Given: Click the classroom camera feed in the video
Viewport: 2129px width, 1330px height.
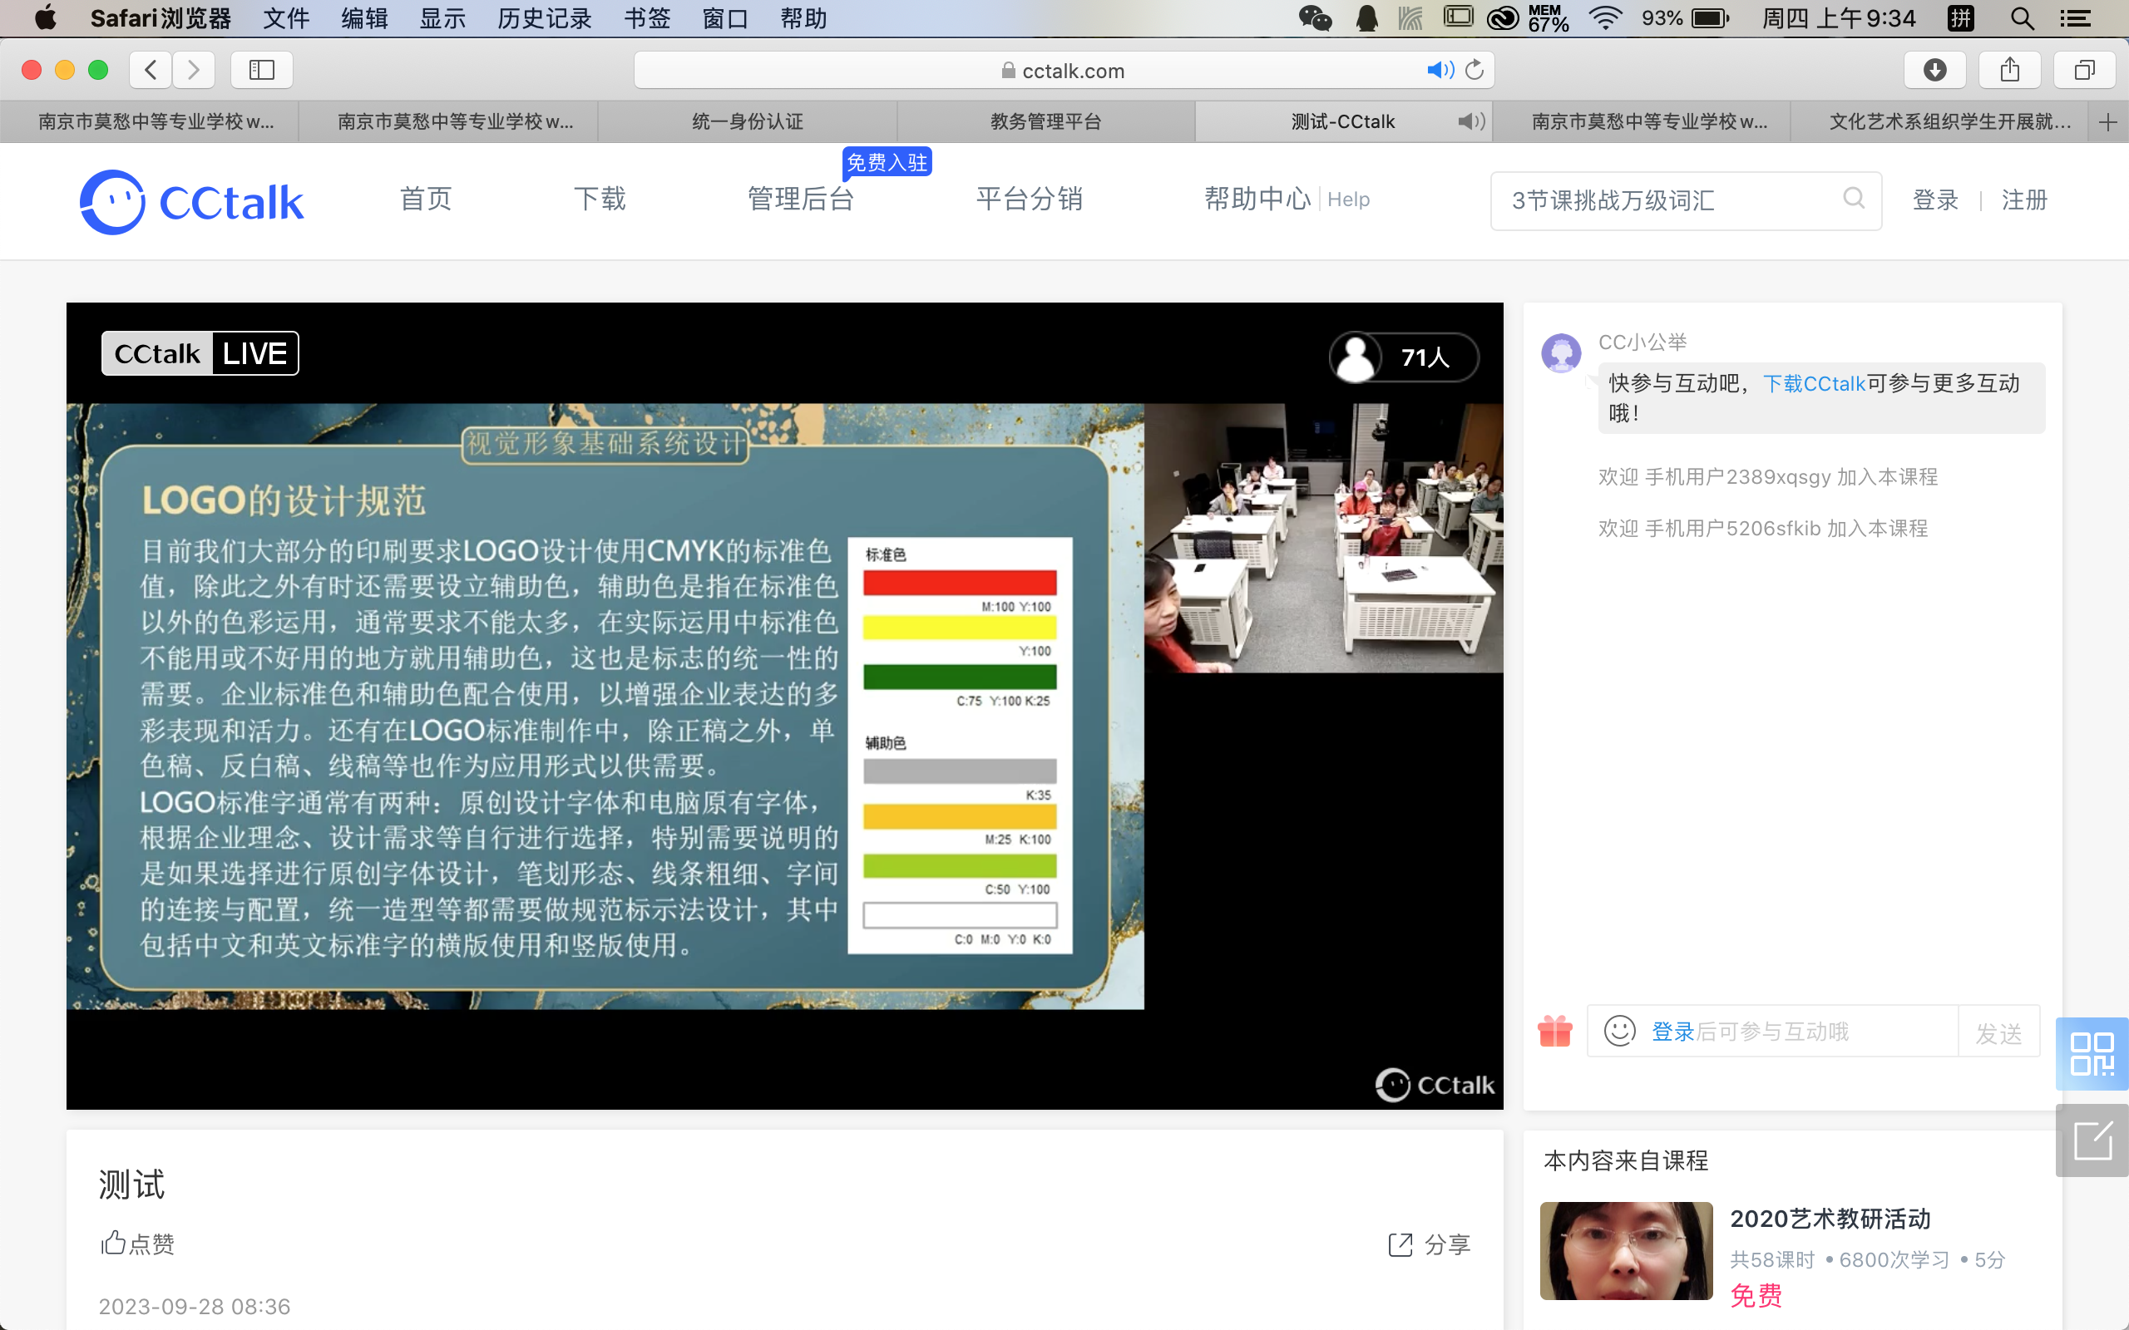Looking at the screenshot, I should pos(1323,539).
